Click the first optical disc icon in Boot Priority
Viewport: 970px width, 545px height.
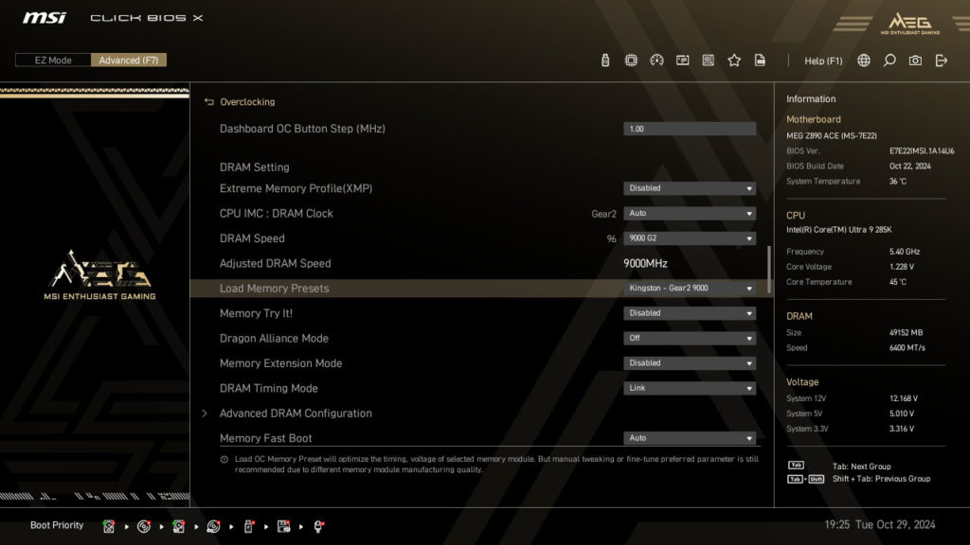144,526
